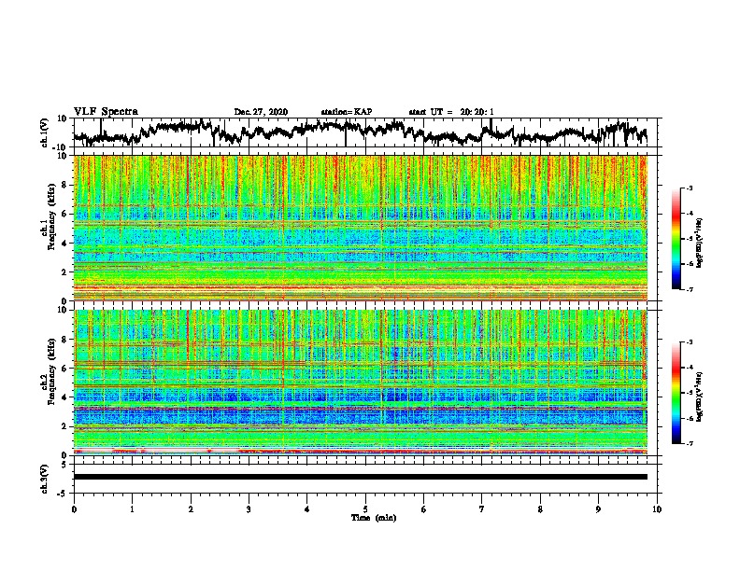Click the '8' kHz tick on ch.1 frequency axis
The image size is (740, 571).
[x=64, y=185]
